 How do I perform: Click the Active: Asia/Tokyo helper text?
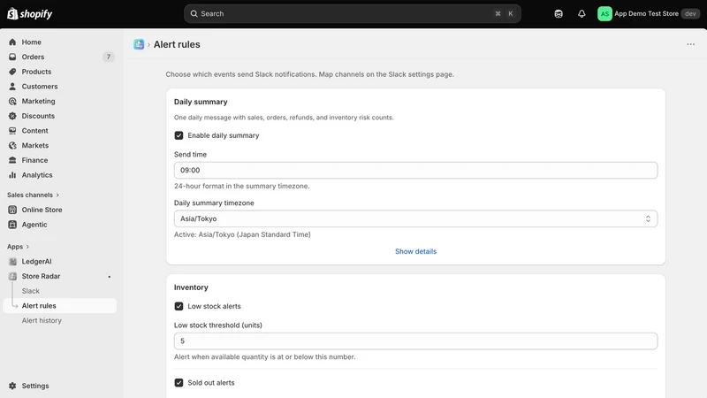[x=242, y=234]
